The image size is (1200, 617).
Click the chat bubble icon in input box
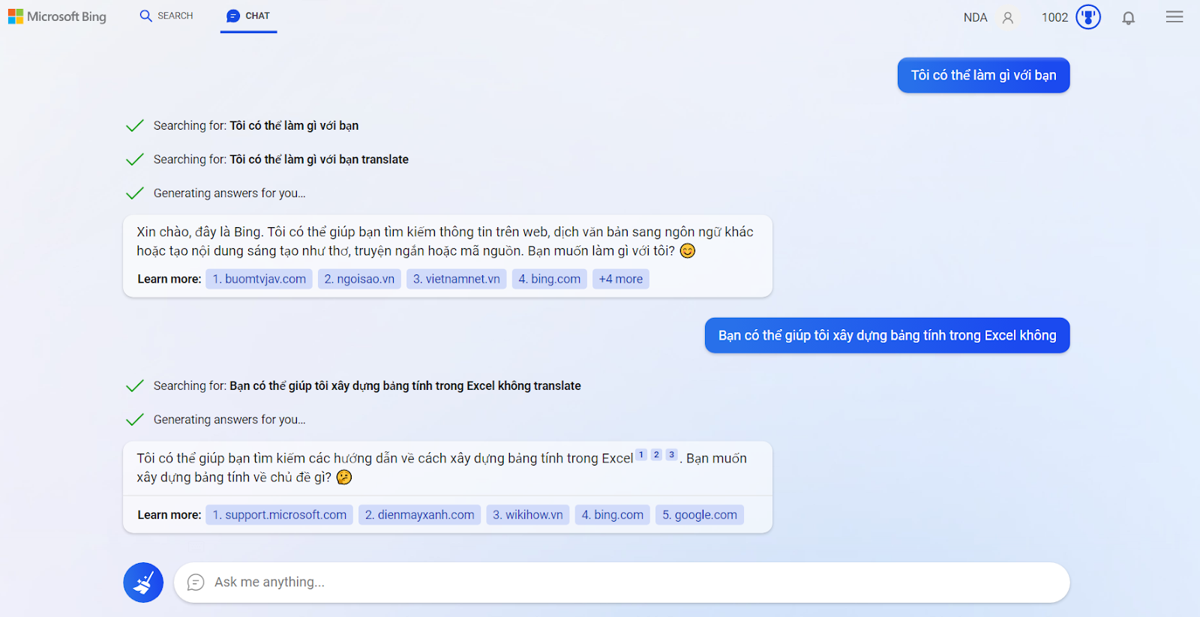[x=196, y=583]
